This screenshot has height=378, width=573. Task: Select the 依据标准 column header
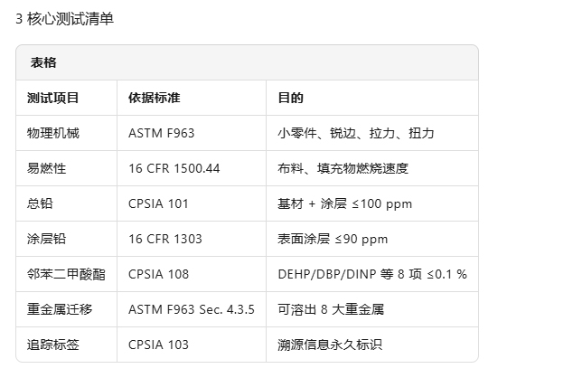tap(154, 98)
